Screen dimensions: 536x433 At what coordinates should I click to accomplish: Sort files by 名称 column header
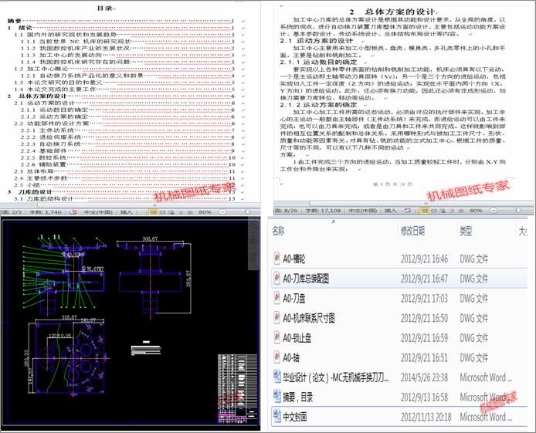click(x=279, y=231)
